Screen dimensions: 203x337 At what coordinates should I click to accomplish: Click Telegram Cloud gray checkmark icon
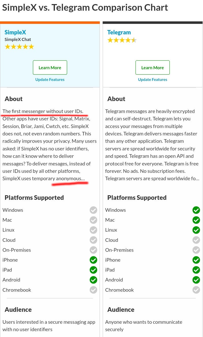tap(196, 240)
